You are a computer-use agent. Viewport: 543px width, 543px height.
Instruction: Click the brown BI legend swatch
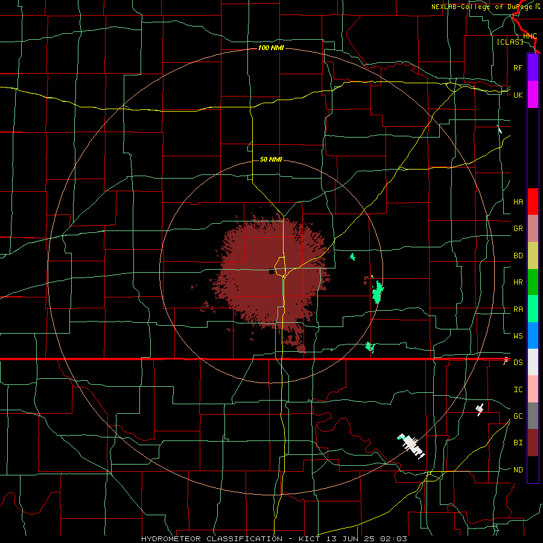click(x=533, y=443)
